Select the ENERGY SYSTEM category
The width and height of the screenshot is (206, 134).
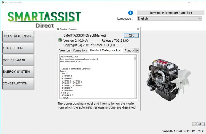18,72
